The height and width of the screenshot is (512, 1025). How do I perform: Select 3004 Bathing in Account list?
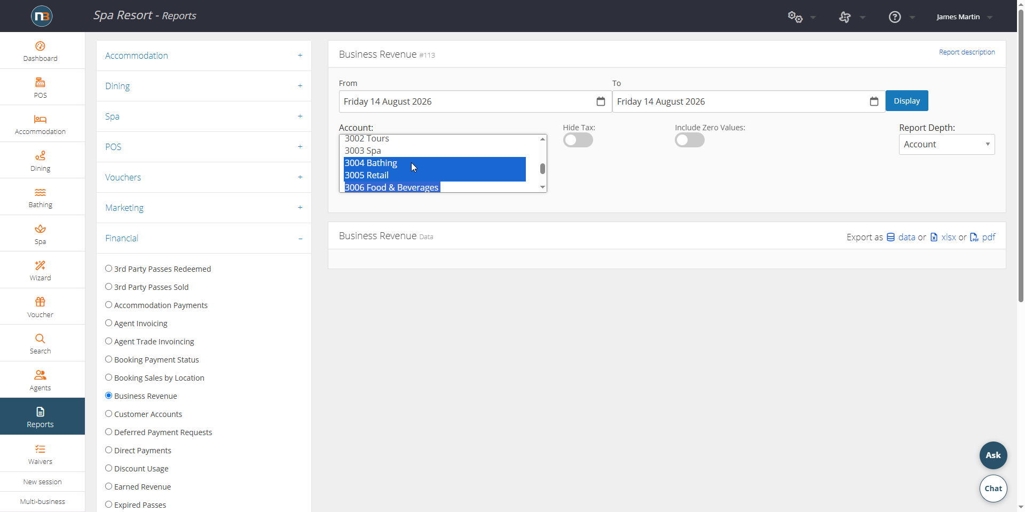pyautogui.click(x=435, y=163)
